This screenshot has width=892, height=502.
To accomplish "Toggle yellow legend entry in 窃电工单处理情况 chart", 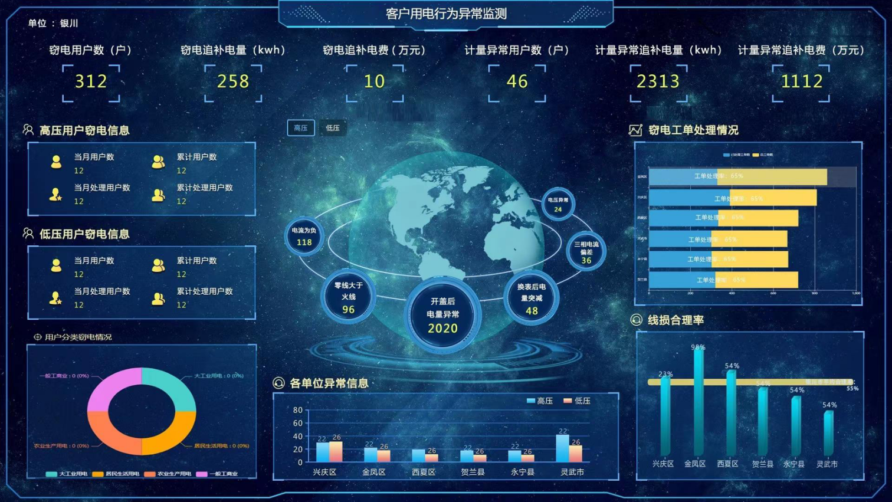I will (x=762, y=155).
